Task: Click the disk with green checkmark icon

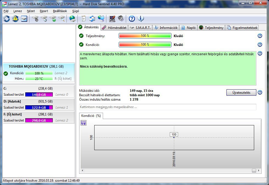Action: pos(53,18)
